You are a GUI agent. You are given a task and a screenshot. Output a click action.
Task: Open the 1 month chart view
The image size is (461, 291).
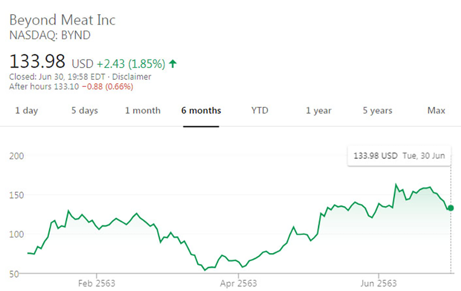click(x=142, y=110)
